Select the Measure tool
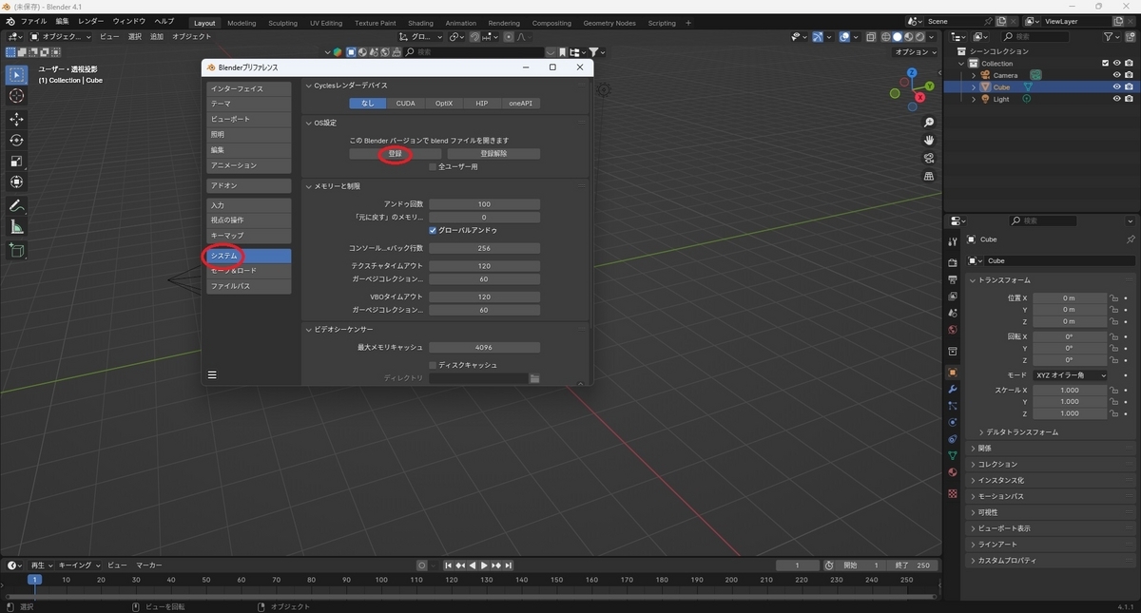 16,226
